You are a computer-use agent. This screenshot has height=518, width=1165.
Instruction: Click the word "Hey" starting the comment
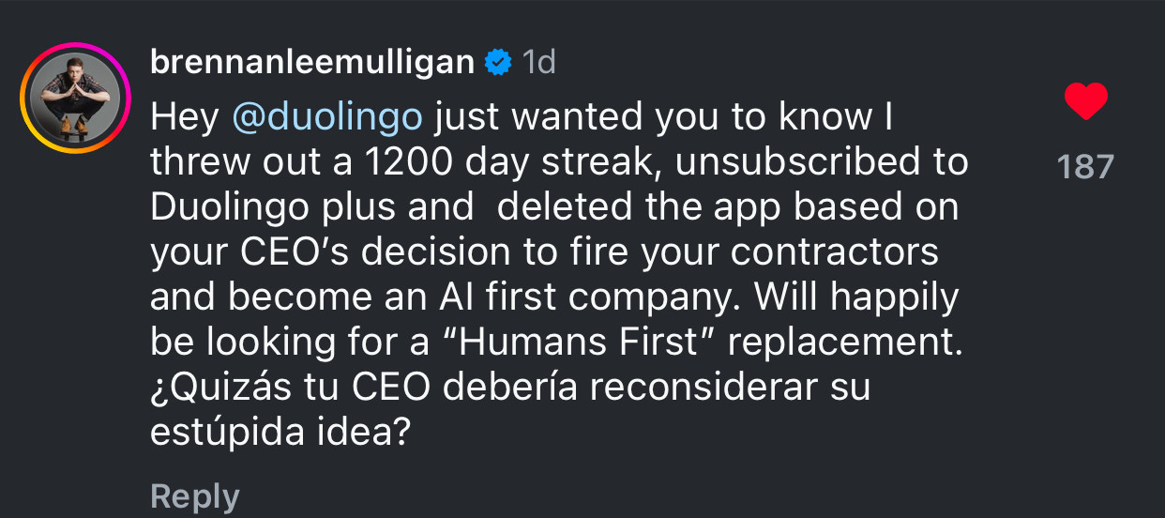185,117
